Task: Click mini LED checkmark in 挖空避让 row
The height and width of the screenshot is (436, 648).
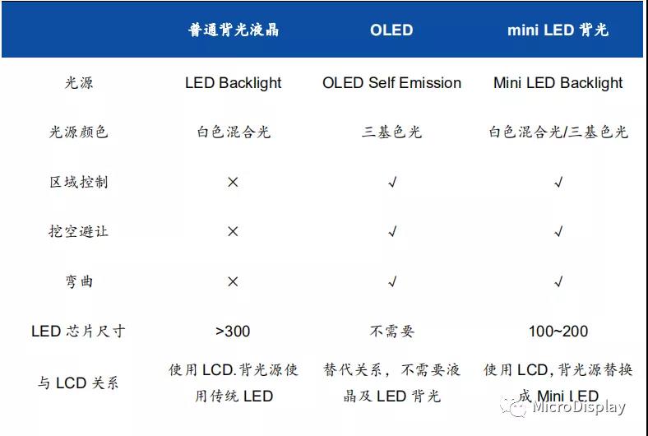Action: point(558,232)
